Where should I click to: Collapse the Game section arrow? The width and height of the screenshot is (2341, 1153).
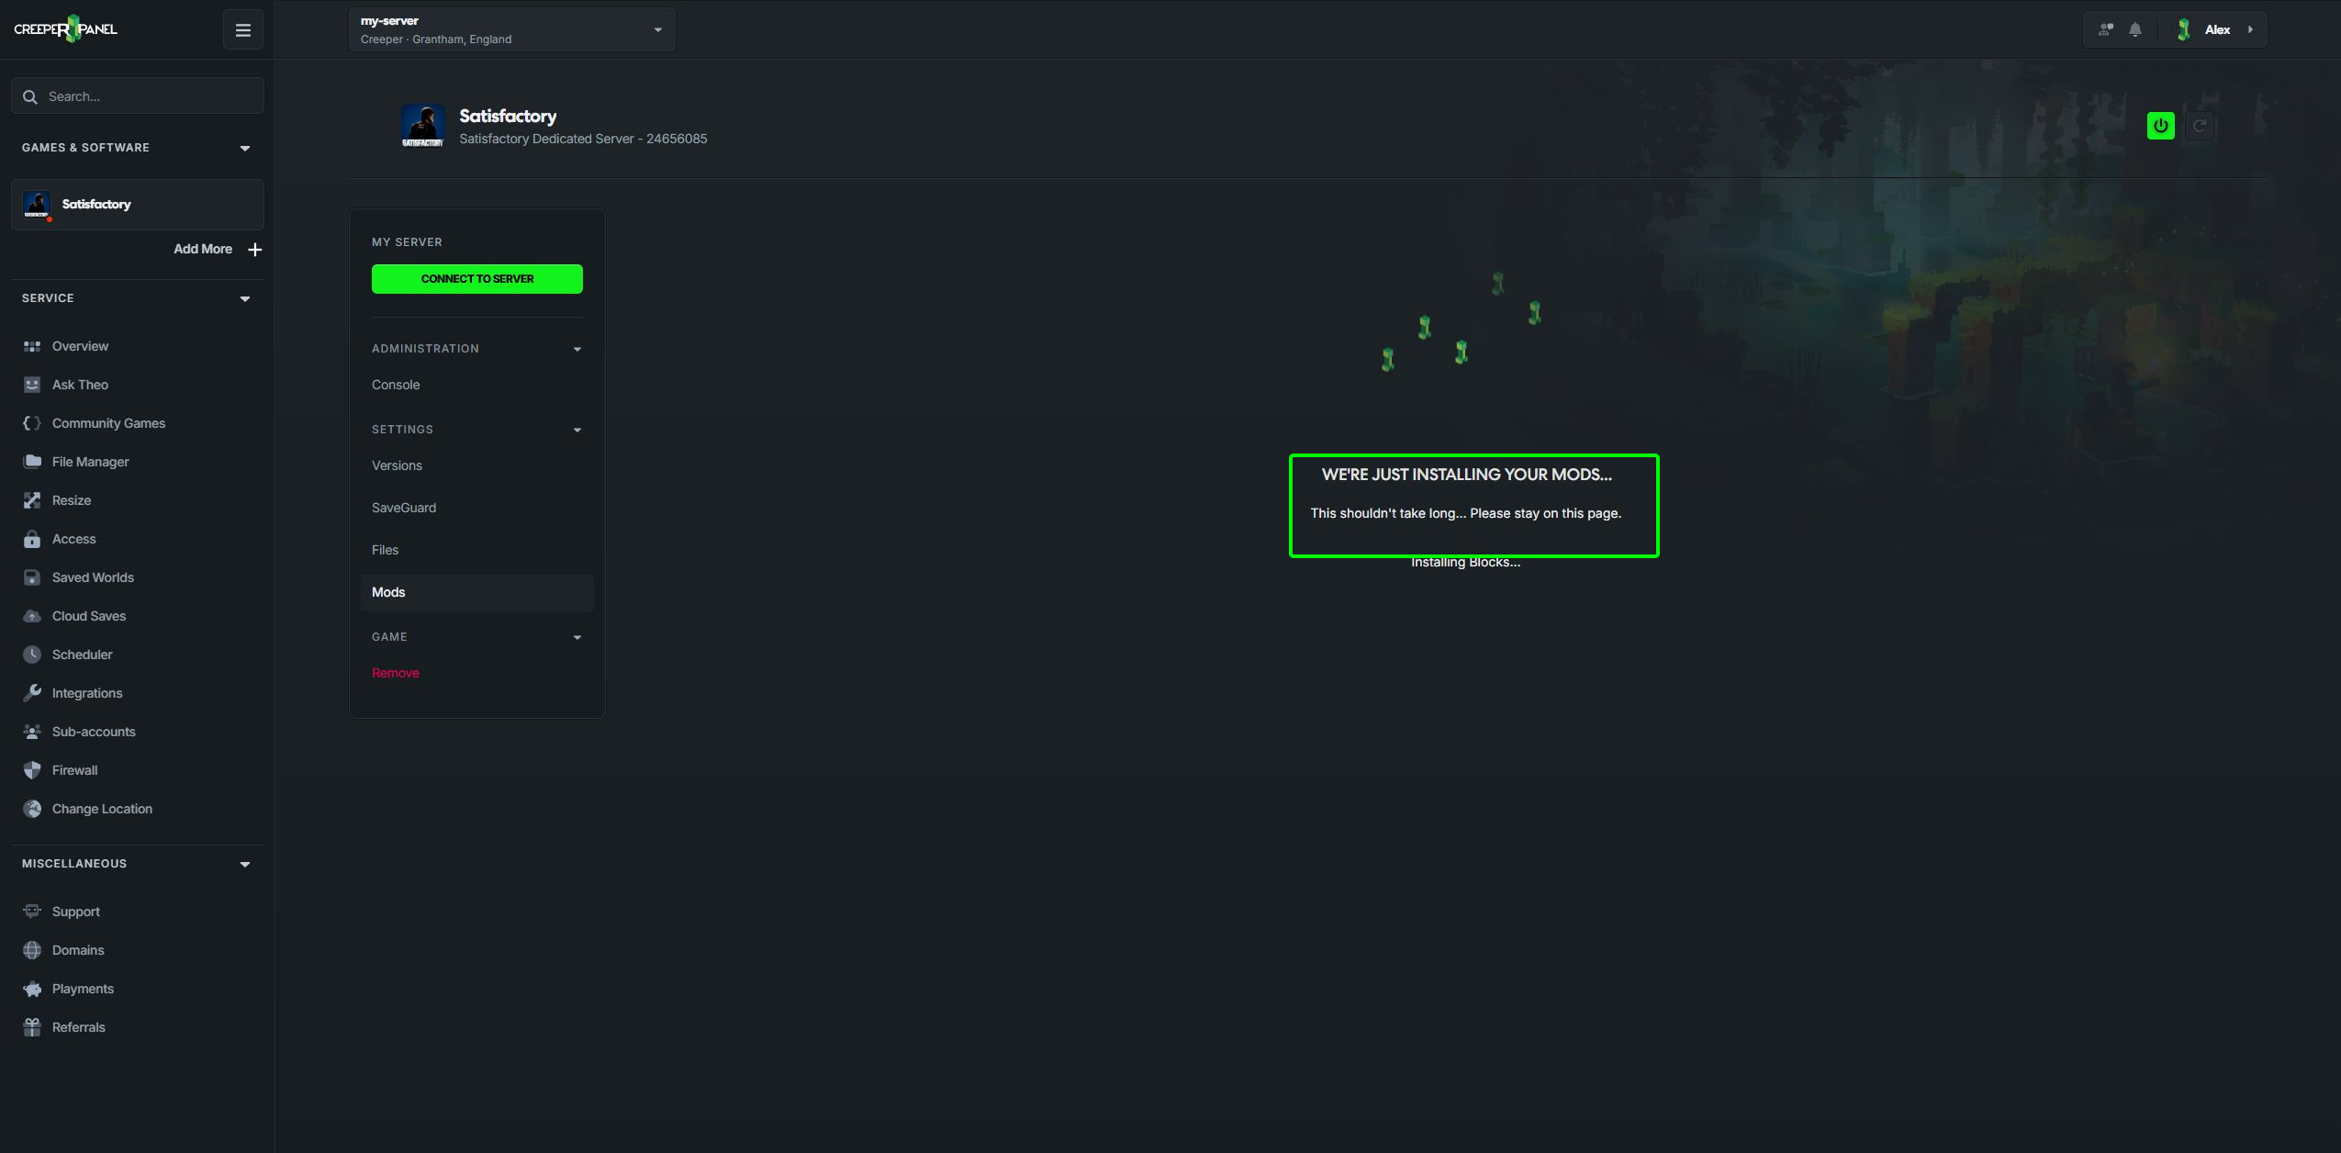pos(577,637)
